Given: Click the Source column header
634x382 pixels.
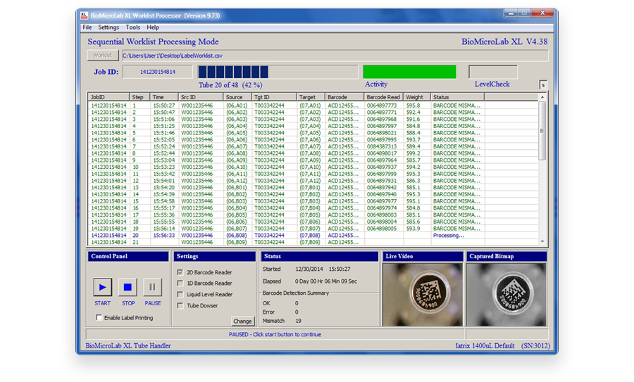Looking at the screenshot, I should [237, 97].
